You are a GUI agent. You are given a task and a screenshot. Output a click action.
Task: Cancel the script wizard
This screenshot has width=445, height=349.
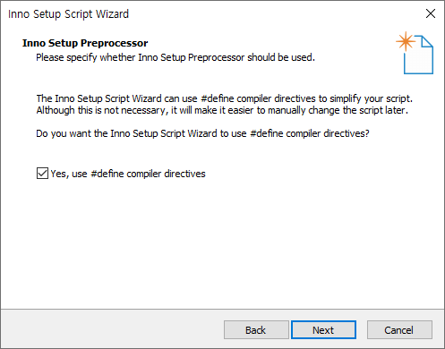(x=399, y=330)
